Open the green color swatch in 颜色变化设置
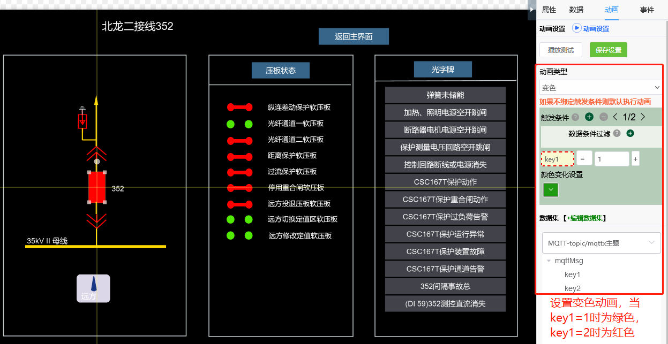The image size is (668, 344). [550, 189]
